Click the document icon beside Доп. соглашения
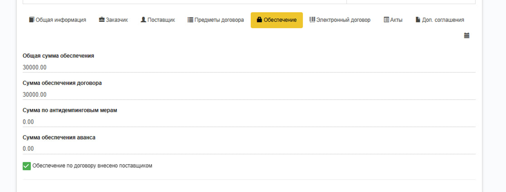 (418, 20)
